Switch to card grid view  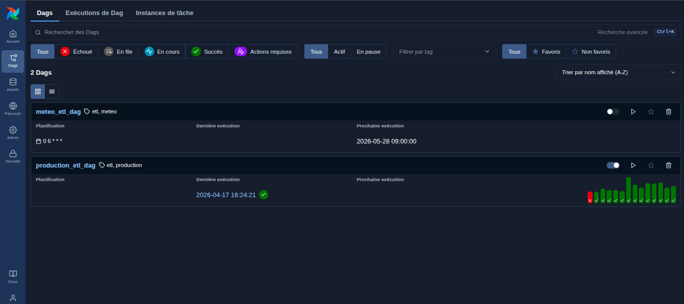pyautogui.click(x=38, y=91)
